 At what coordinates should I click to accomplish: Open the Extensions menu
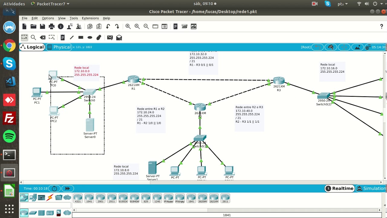tap(90, 18)
